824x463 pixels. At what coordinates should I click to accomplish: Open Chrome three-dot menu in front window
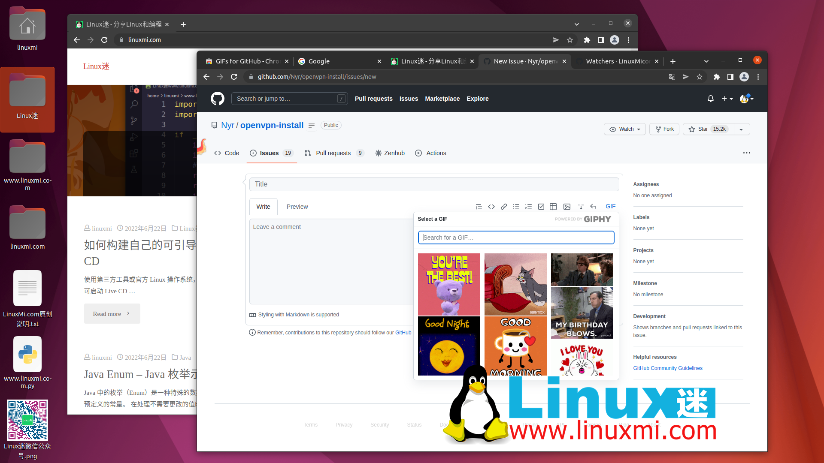[758, 77]
